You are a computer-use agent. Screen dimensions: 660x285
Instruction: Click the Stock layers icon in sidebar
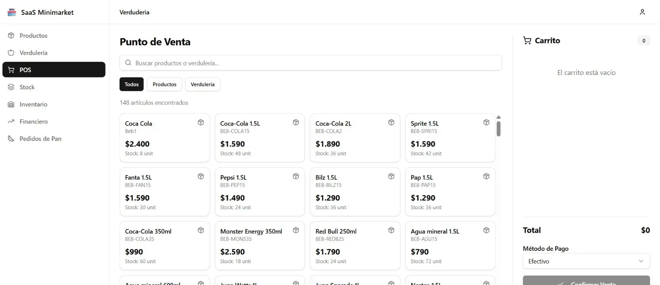click(11, 87)
